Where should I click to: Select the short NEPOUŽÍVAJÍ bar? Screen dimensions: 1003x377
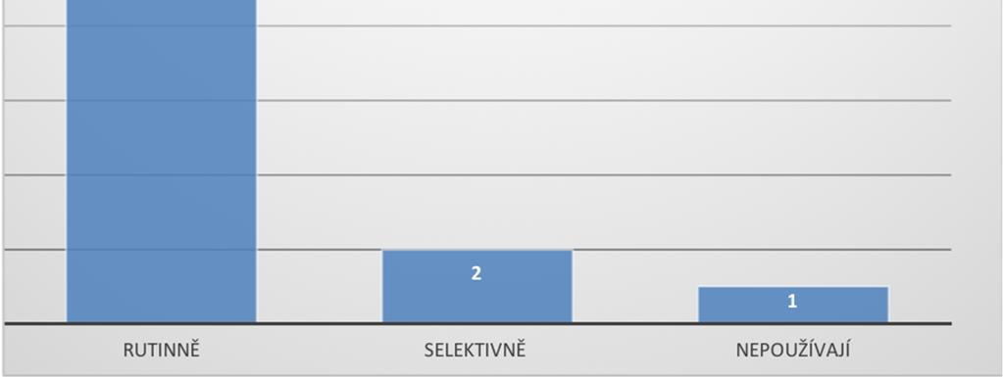793,305
